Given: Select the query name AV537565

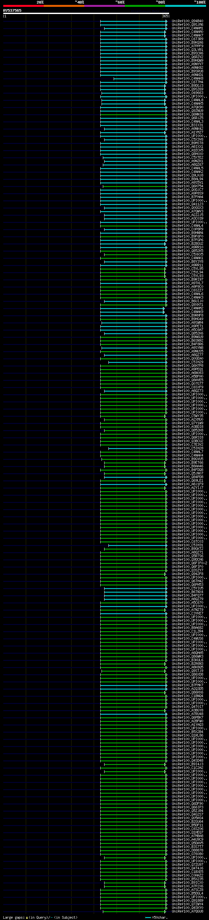Looking at the screenshot, I should (12, 10).
